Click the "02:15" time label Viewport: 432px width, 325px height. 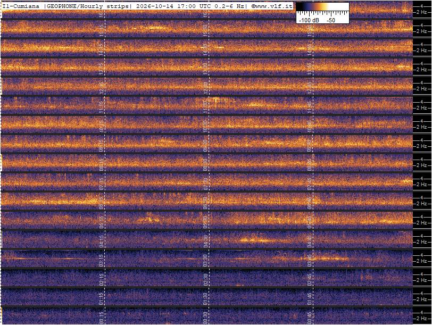pos(101,280)
